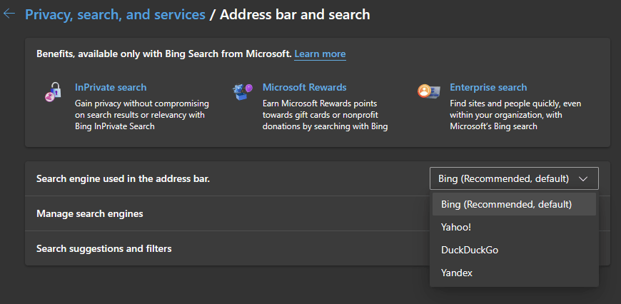Select DuckDuckGo from the dropdown list
This screenshot has width=621, height=304.
tap(468, 250)
